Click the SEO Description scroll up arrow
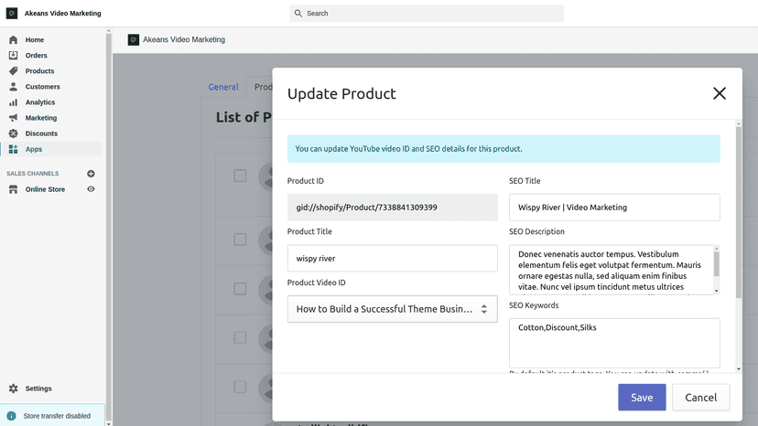The height and width of the screenshot is (426, 758). click(x=717, y=249)
